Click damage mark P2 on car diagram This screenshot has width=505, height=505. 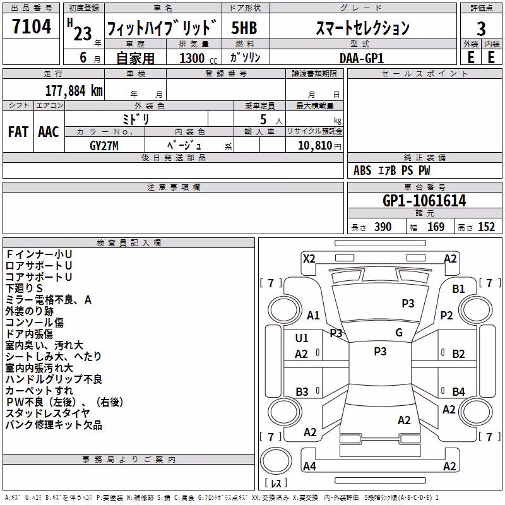click(447, 315)
